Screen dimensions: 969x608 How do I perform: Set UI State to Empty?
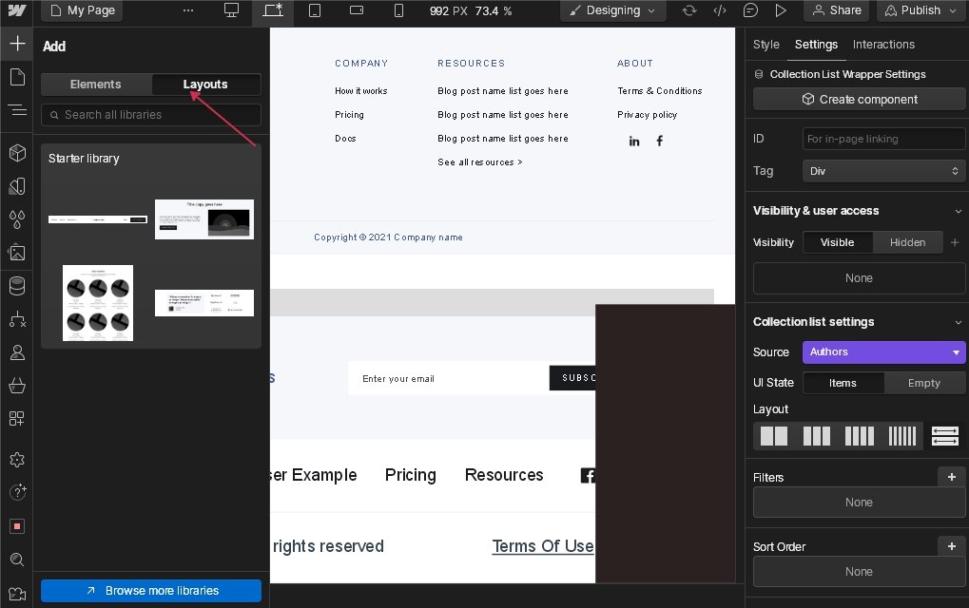[x=923, y=383]
